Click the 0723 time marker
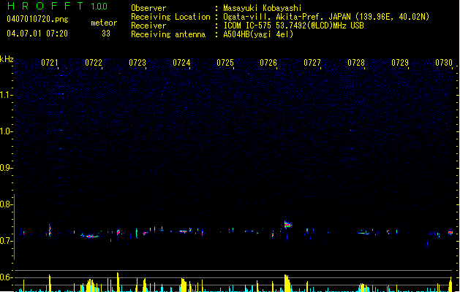The width and height of the screenshot is (460, 292). (x=137, y=62)
